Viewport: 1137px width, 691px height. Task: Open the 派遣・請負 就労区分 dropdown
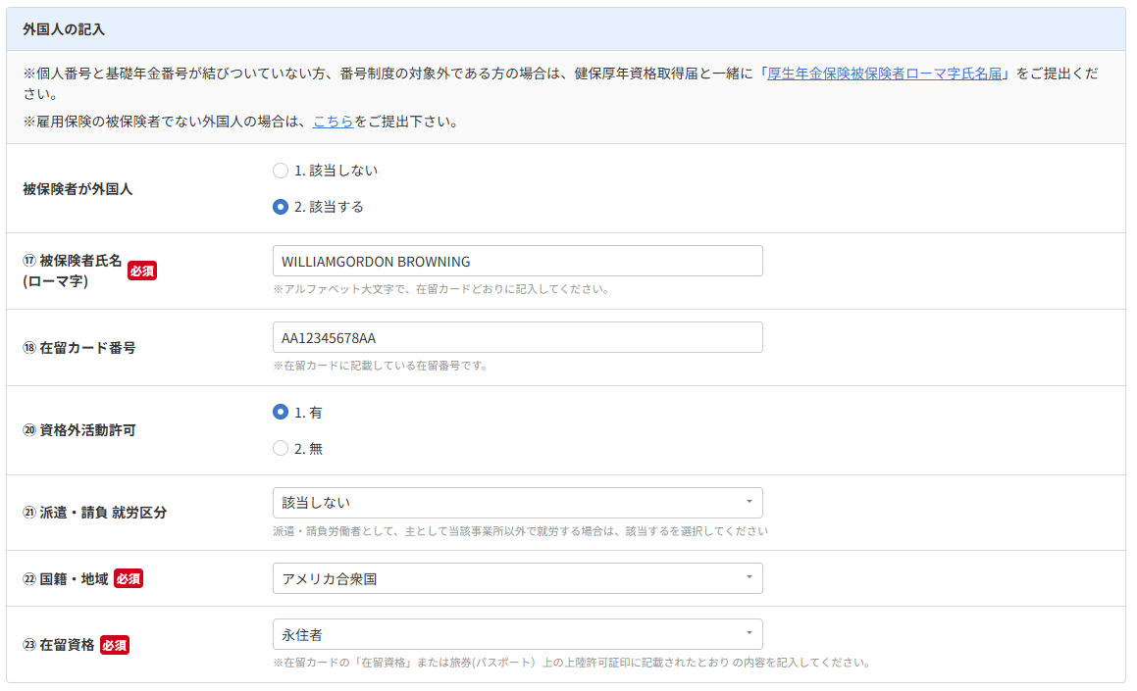pos(517,503)
